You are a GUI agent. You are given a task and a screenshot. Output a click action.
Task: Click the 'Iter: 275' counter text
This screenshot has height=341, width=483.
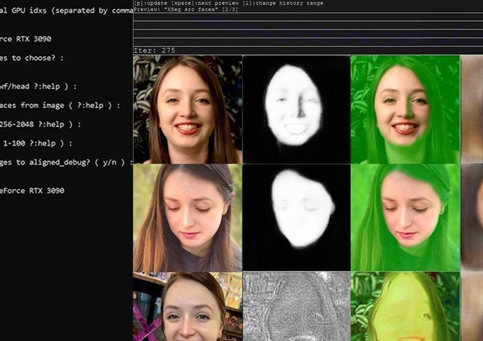(154, 50)
